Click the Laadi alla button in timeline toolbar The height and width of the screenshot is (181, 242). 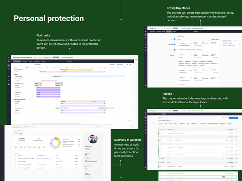[120, 64]
